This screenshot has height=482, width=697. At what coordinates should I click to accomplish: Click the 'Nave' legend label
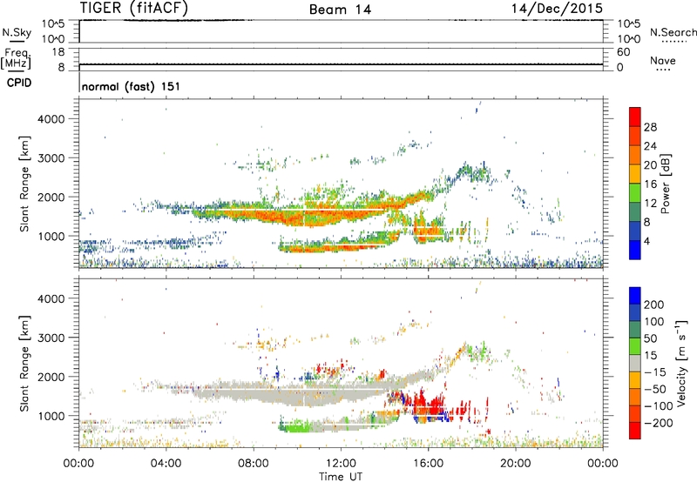[x=663, y=60]
